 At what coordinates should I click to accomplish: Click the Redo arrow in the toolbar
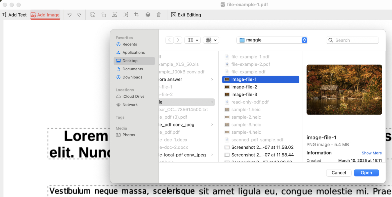79,15
